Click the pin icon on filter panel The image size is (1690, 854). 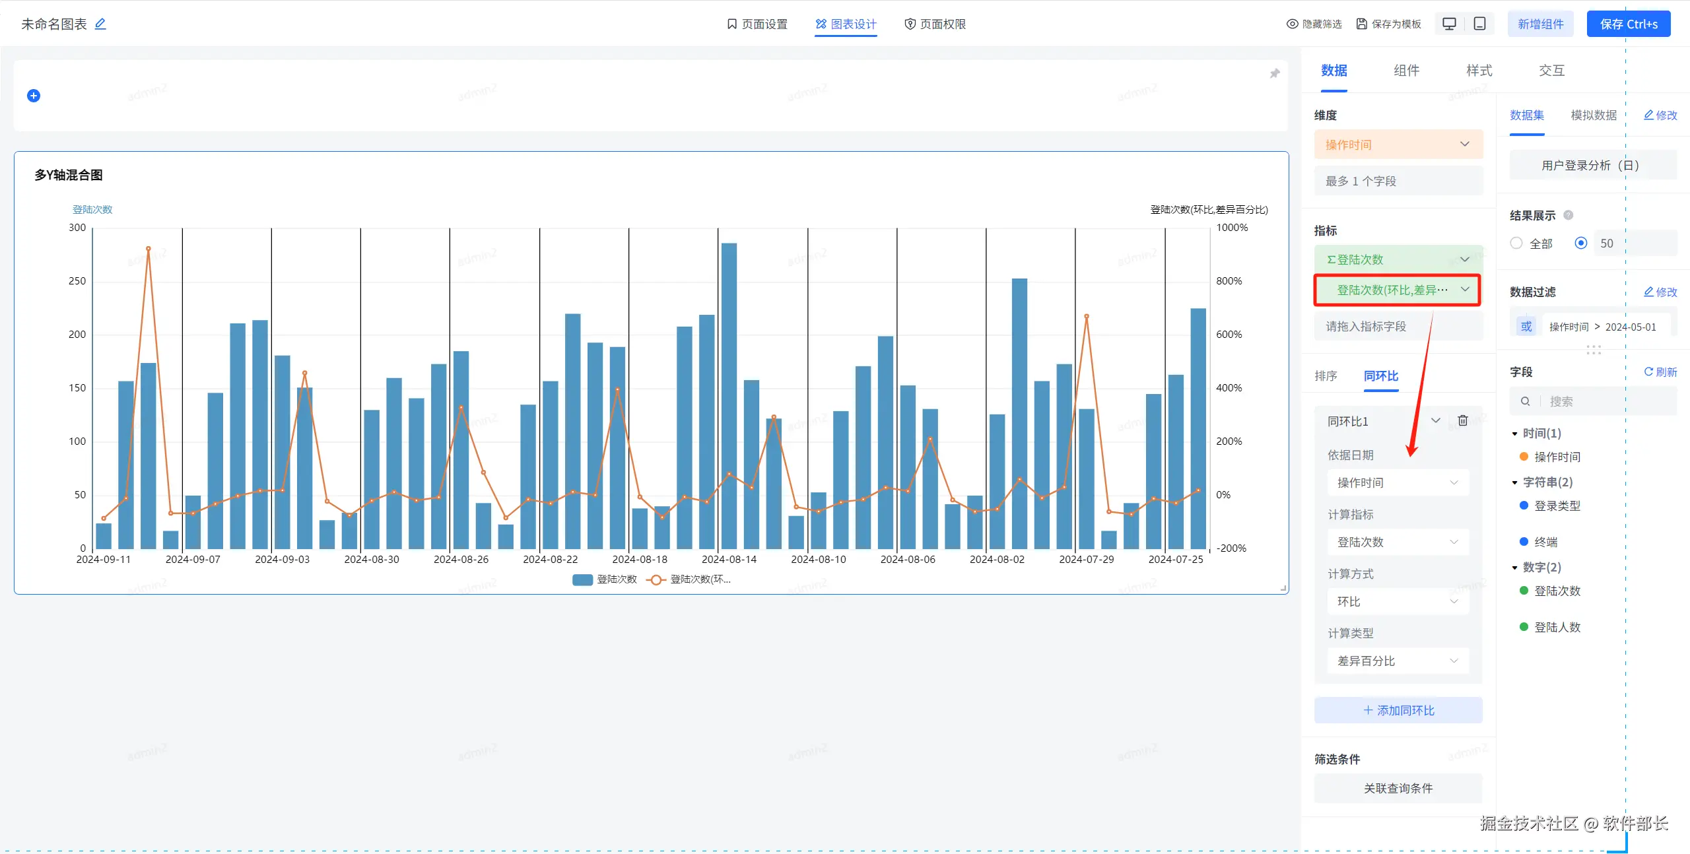[1275, 73]
